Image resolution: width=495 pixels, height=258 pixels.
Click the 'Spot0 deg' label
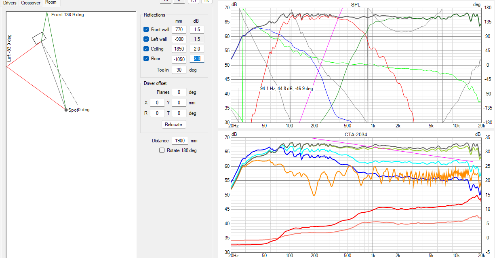coord(79,110)
